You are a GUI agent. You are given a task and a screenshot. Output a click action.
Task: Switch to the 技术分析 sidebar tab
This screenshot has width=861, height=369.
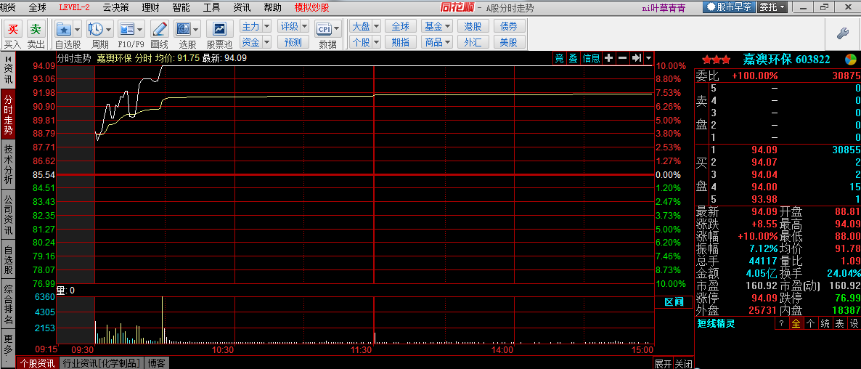(8, 164)
